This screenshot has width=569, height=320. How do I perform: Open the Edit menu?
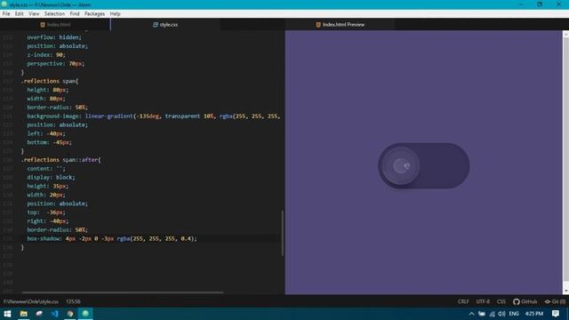20,14
